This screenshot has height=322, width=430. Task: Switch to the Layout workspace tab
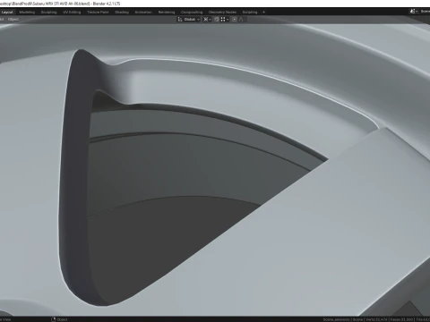(7, 13)
